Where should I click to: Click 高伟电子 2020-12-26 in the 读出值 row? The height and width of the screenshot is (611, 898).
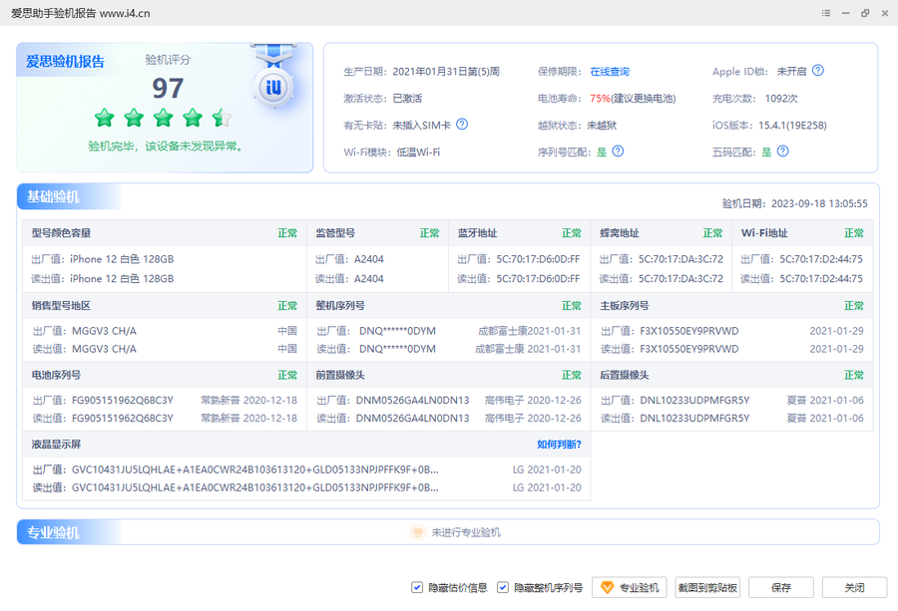point(533,419)
